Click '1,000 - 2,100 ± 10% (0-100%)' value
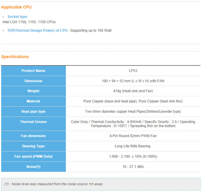This screenshot has width=202, height=192. tap(133, 156)
